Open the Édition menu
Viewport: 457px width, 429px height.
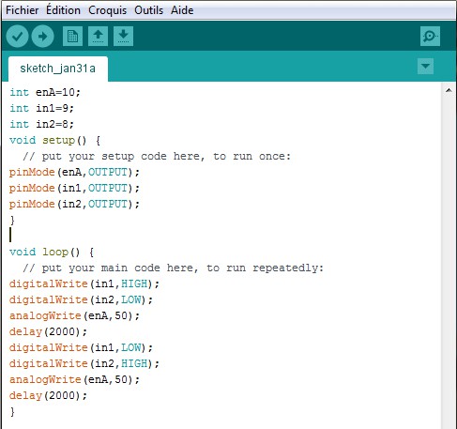click(63, 10)
